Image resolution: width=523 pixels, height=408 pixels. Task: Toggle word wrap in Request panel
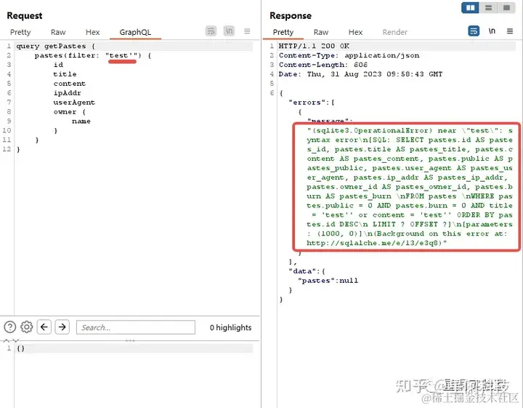(x=211, y=31)
